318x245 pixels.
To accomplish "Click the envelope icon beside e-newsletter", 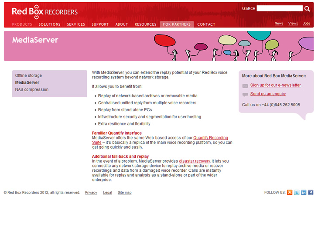I will click(x=245, y=86).
